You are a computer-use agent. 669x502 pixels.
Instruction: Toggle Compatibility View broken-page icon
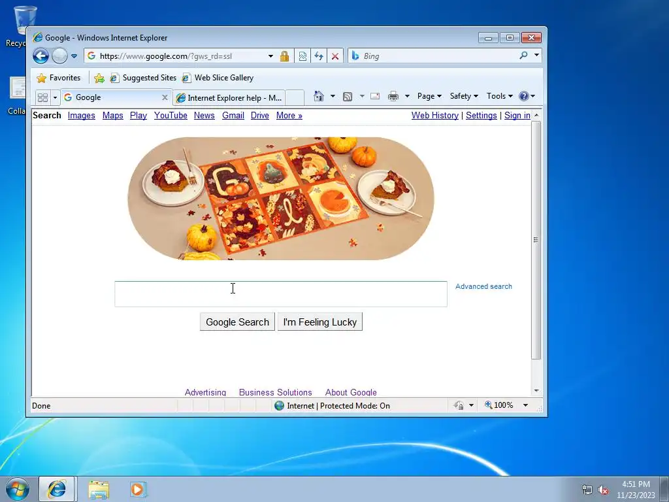[302, 56]
